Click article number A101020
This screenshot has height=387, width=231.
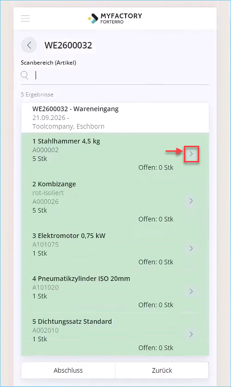pyautogui.click(x=46, y=287)
